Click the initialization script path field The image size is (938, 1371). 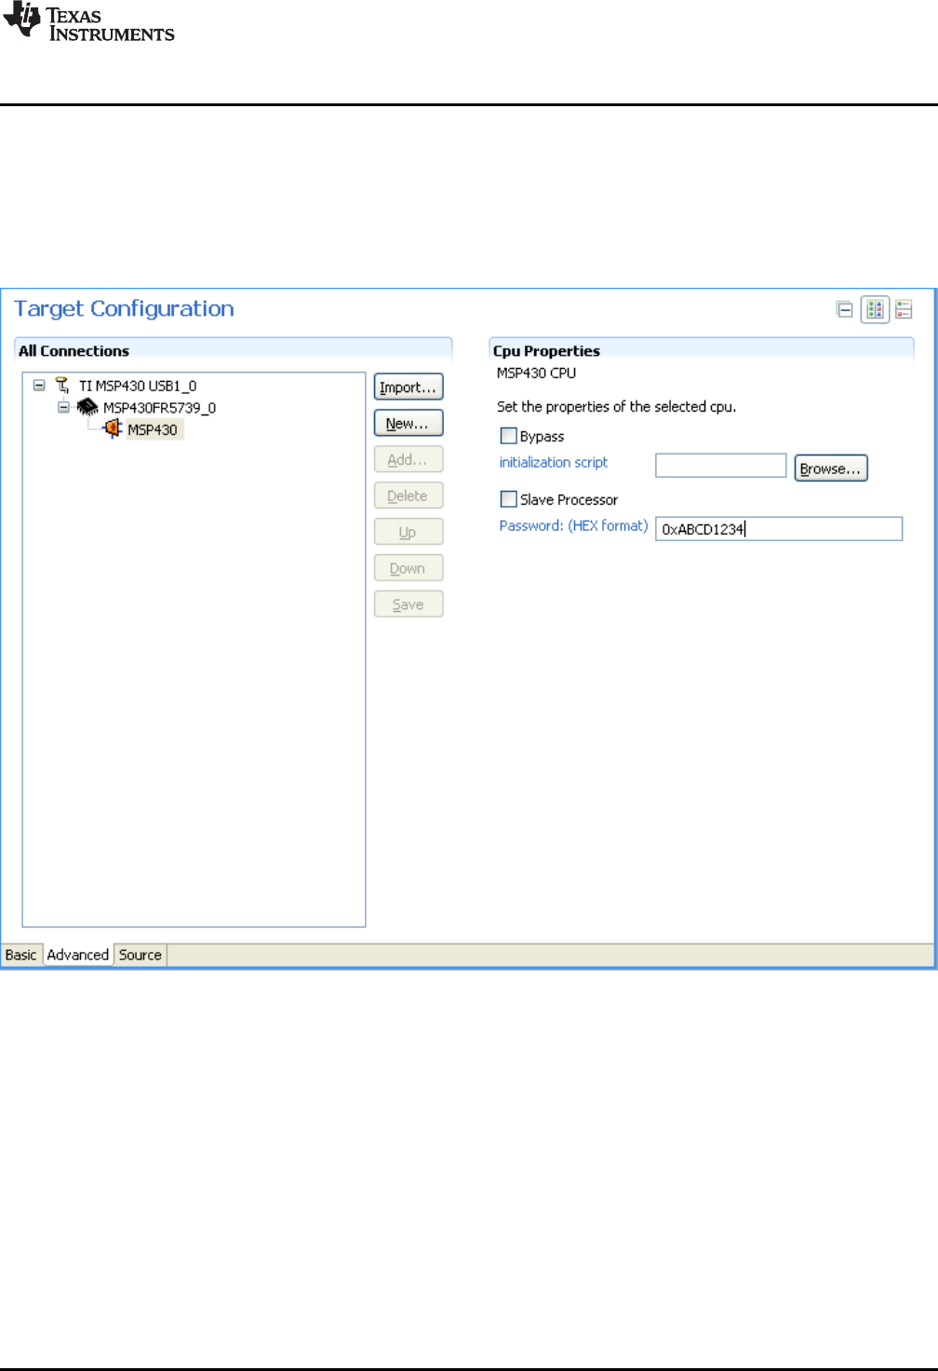coord(721,466)
